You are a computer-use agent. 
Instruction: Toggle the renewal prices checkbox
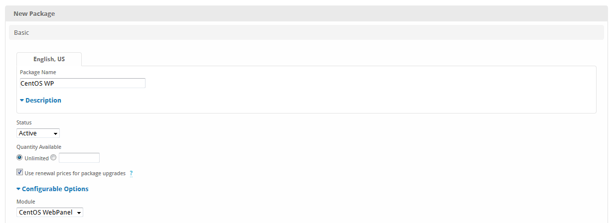pyautogui.click(x=20, y=173)
